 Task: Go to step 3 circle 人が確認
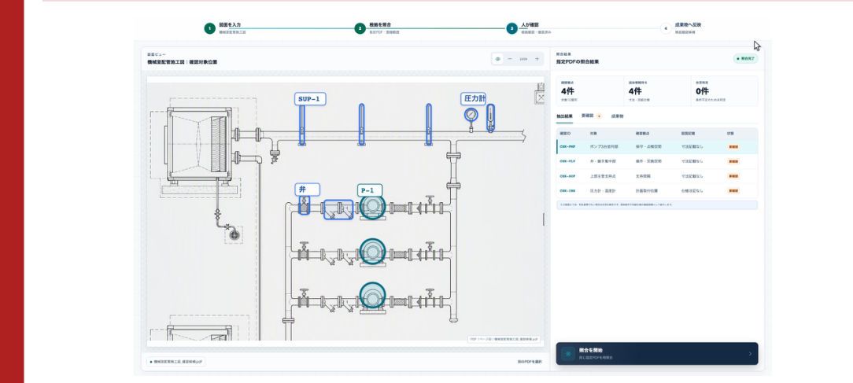512,28
